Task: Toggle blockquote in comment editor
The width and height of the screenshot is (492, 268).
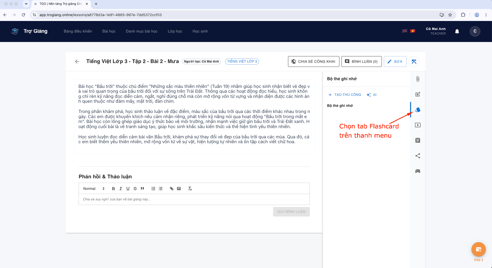Action: [142, 189]
